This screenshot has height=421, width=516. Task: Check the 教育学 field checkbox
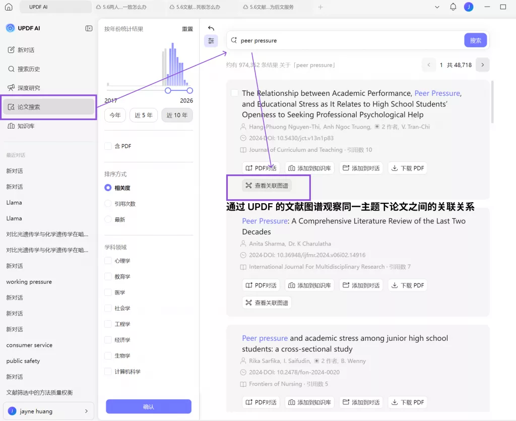pos(108,276)
